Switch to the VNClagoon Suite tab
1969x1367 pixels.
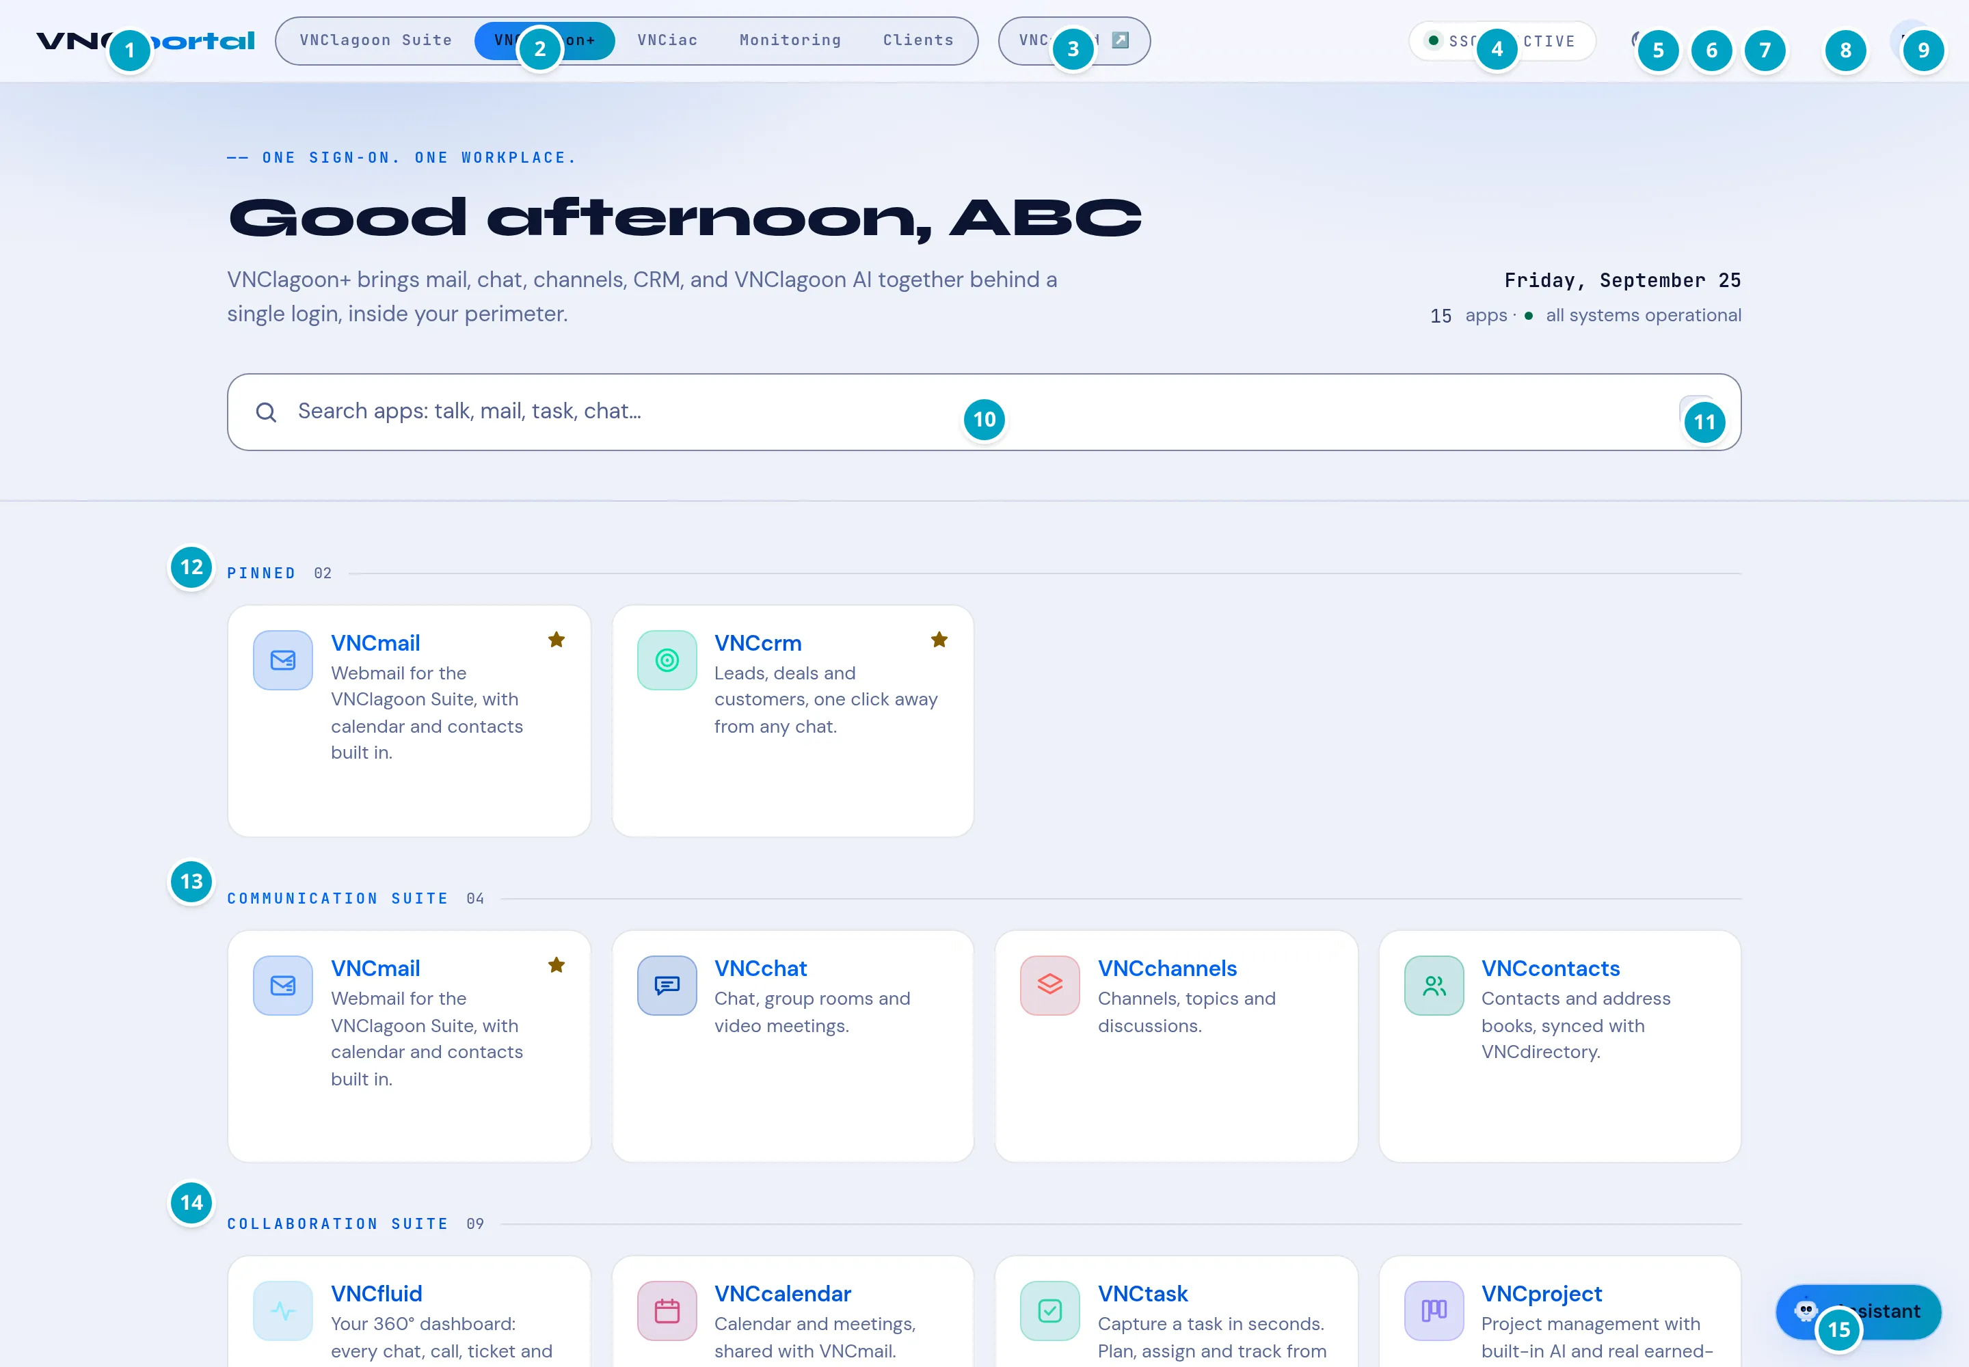tap(375, 40)
